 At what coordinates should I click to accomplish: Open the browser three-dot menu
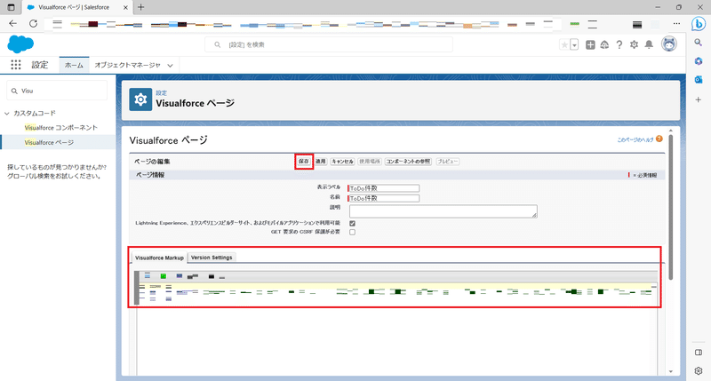tap(676, 24)
